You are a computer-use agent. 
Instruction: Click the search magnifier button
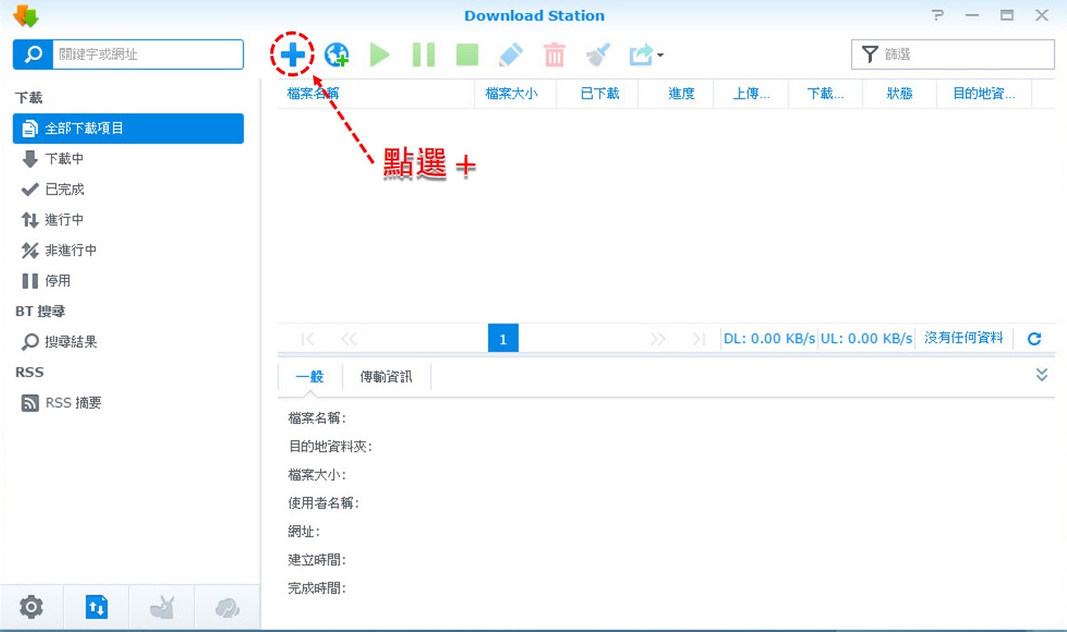click(33, 54)
